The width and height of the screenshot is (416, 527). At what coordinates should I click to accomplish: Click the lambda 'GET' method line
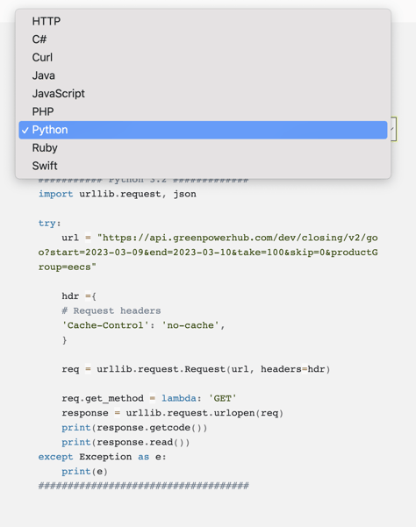149,398
